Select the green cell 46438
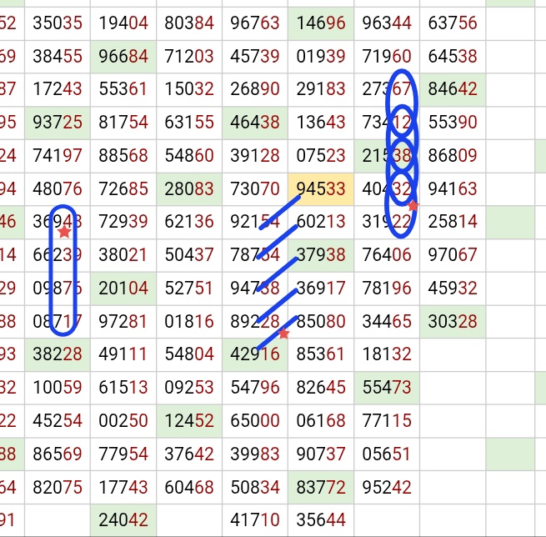The height and width of the screenshot is (537, 546). pyautogui.click(x=255, y=123)
